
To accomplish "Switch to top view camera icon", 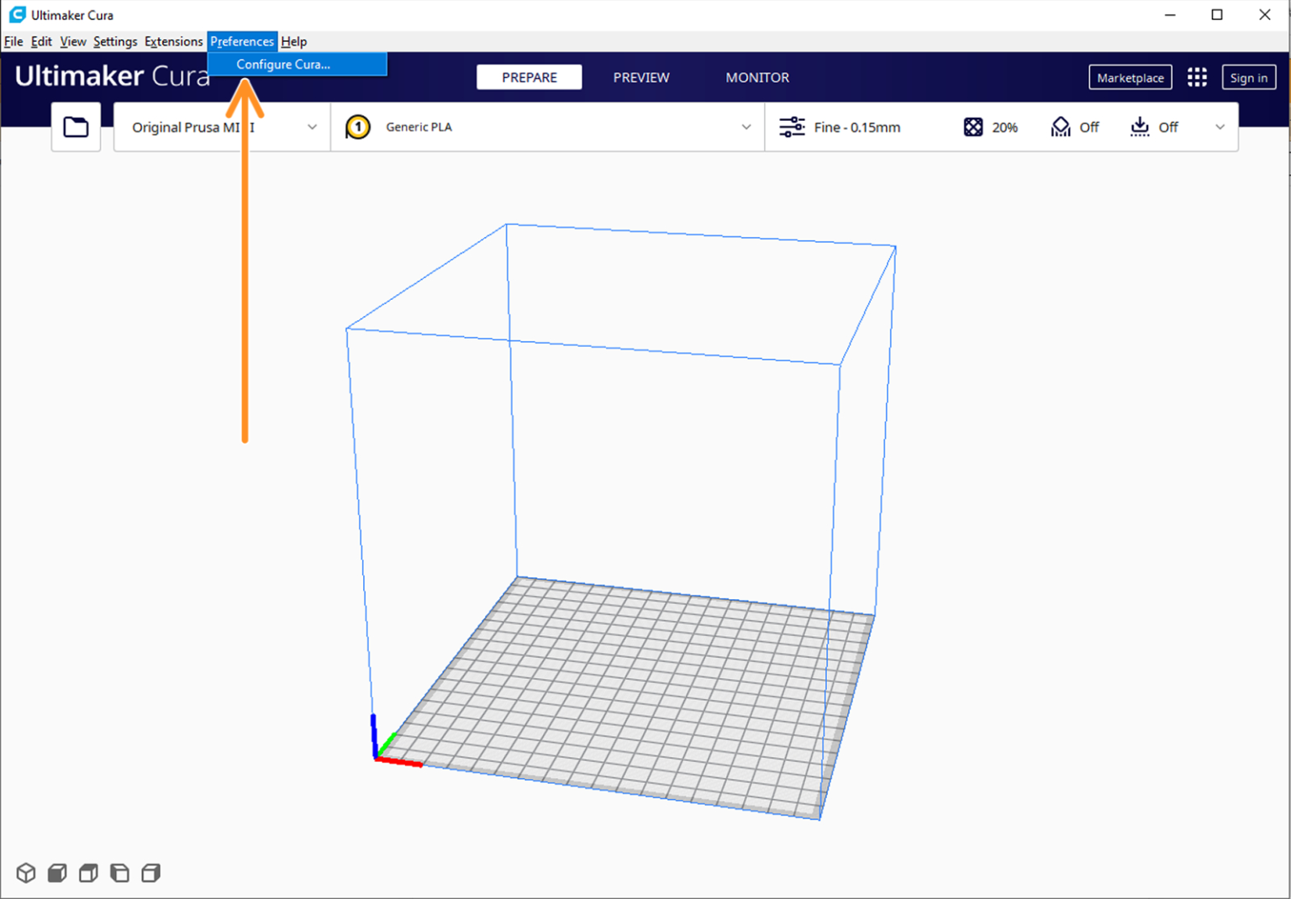I will point(87,872).
